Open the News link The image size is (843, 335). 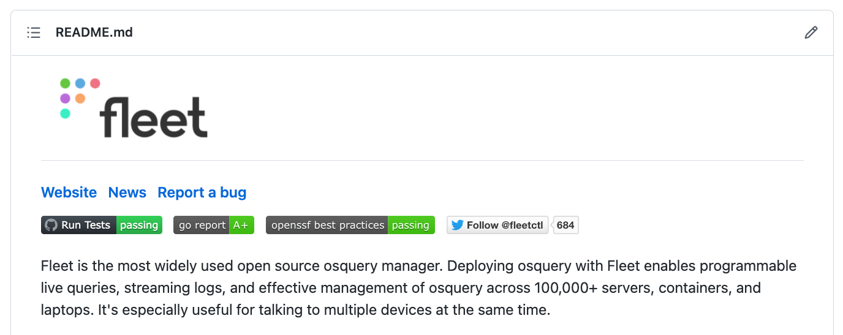pos(127,193)
